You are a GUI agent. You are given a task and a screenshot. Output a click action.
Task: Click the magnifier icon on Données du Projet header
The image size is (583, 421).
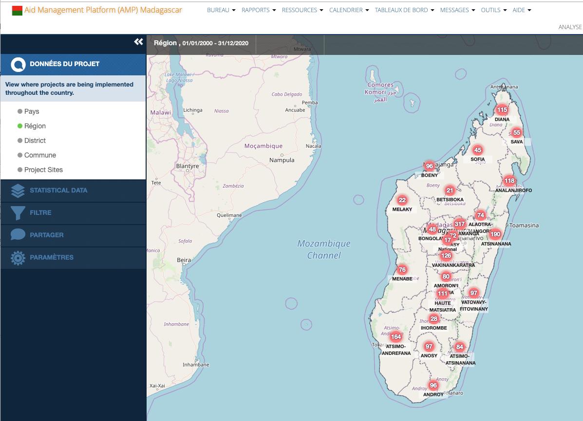18,64
